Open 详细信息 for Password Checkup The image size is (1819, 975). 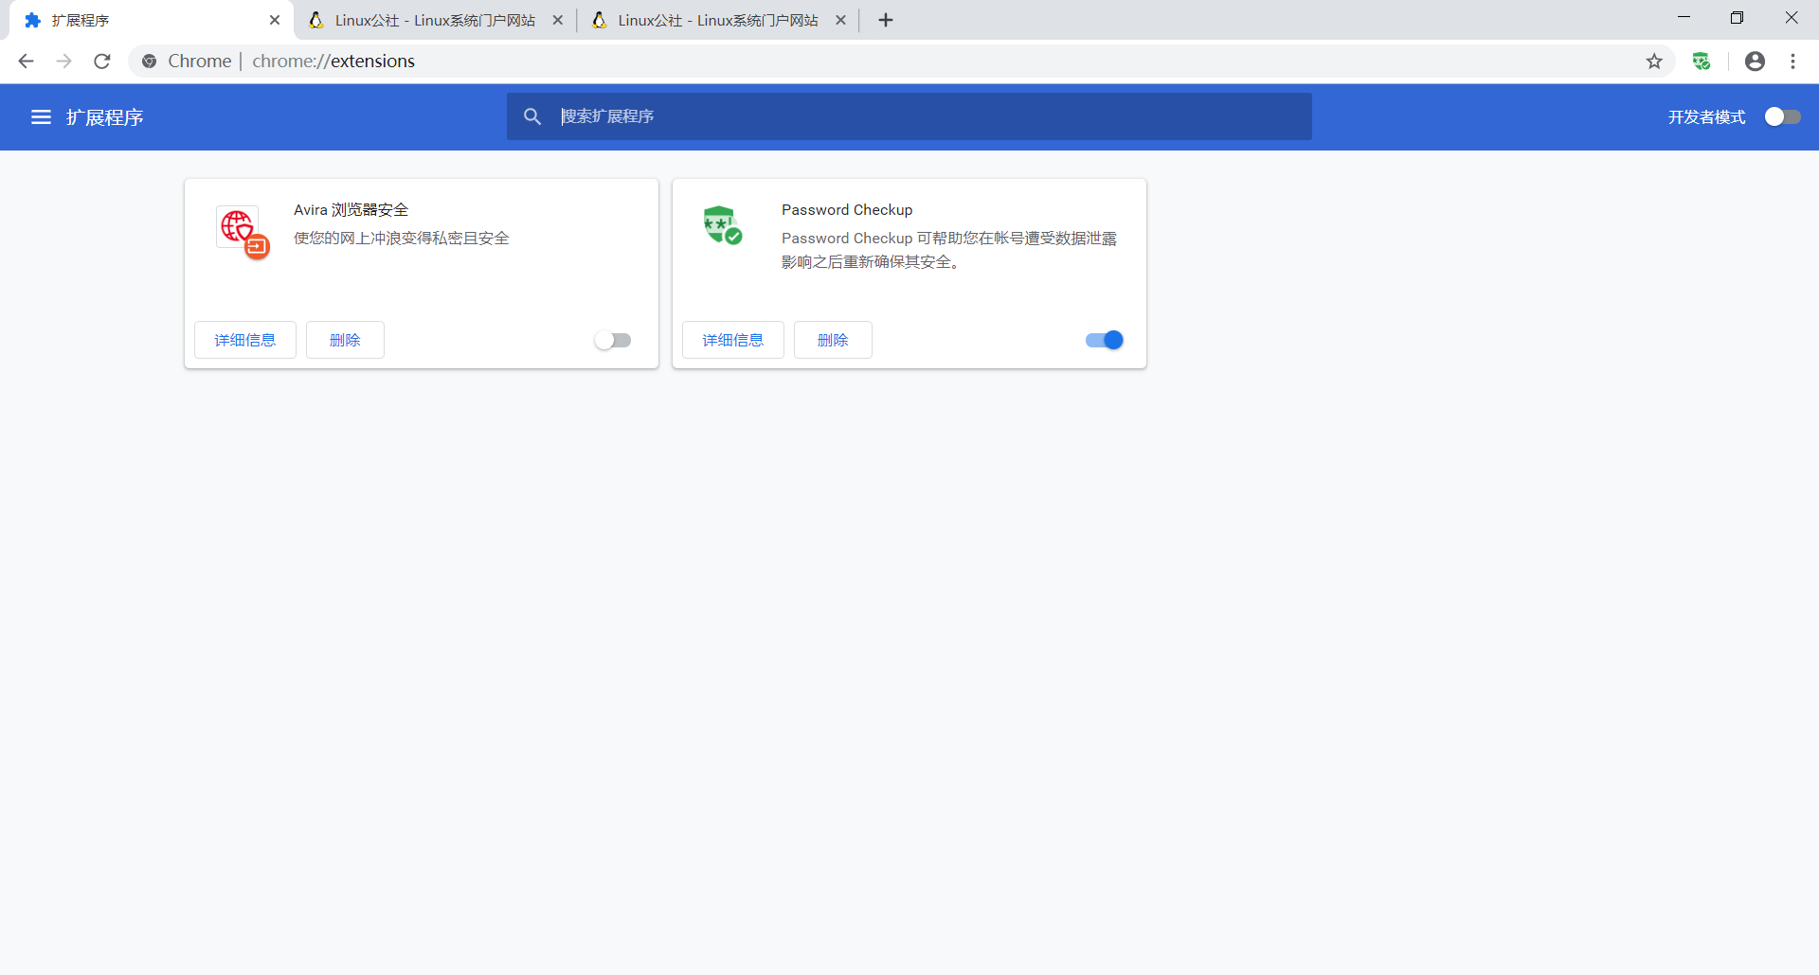pyautogui.click(x=733, y=340)
